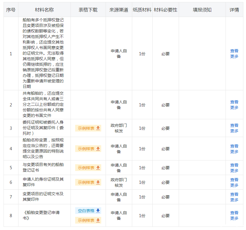Image resolution: width=246 pixels, height=230 pixels.
Task: Click download arrow icon for 委托证明 示例样表
Action: coord(98,128)
